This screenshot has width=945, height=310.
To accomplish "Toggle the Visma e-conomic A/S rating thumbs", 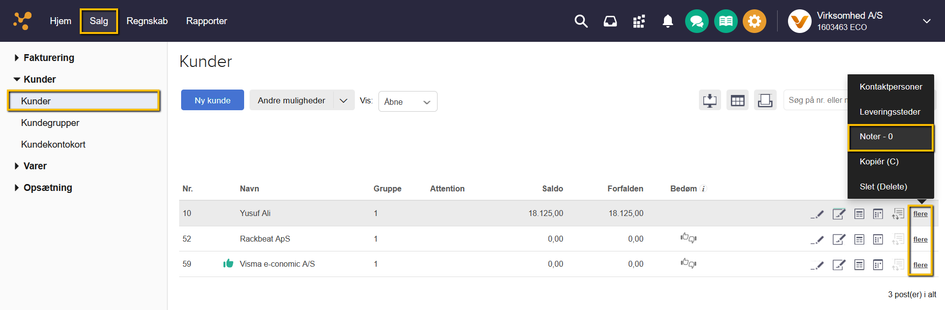I will [x=688, y=264].
